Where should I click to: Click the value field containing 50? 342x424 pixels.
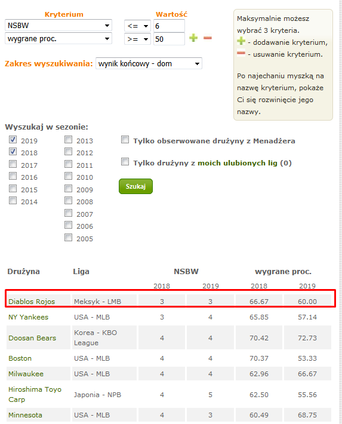[x=169, y=39]
